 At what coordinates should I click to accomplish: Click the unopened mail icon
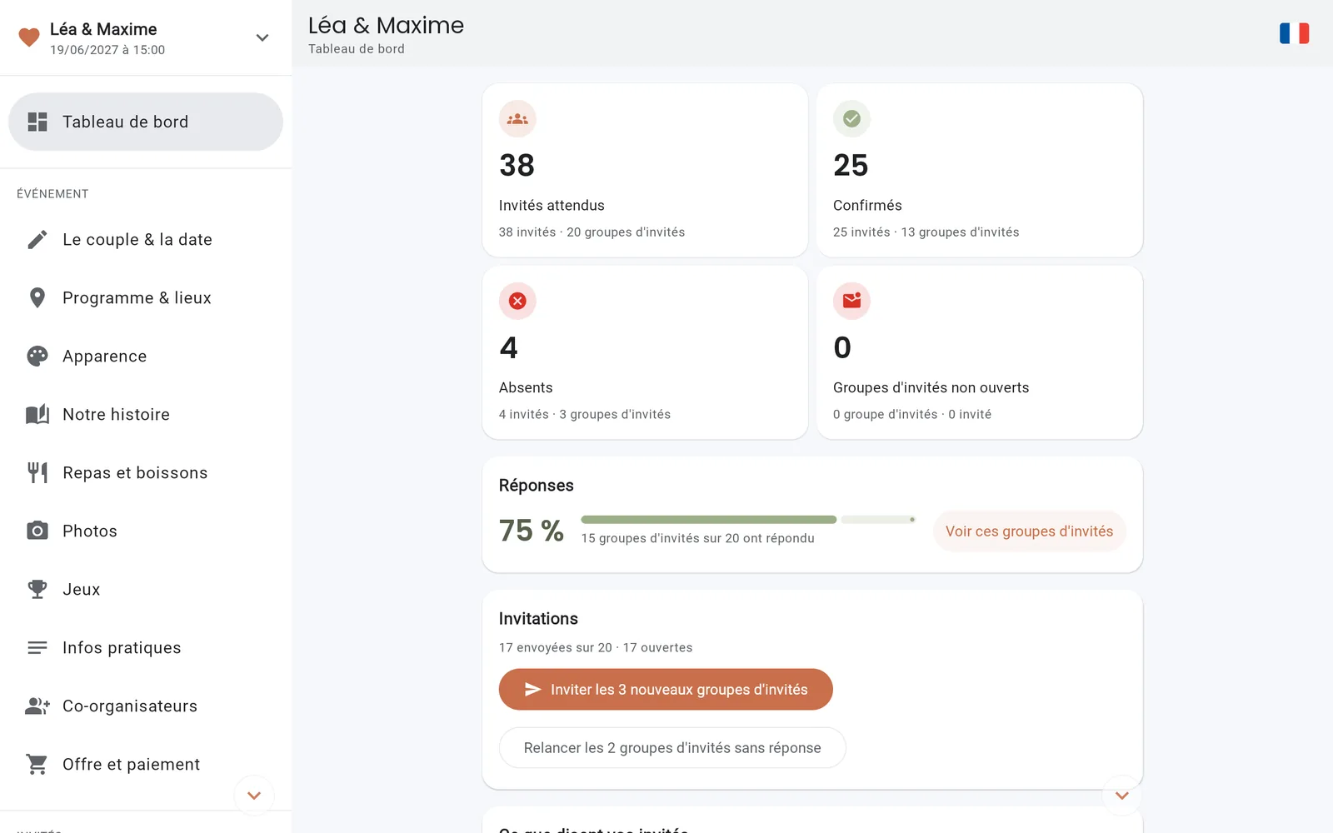[x=851, y=301]
